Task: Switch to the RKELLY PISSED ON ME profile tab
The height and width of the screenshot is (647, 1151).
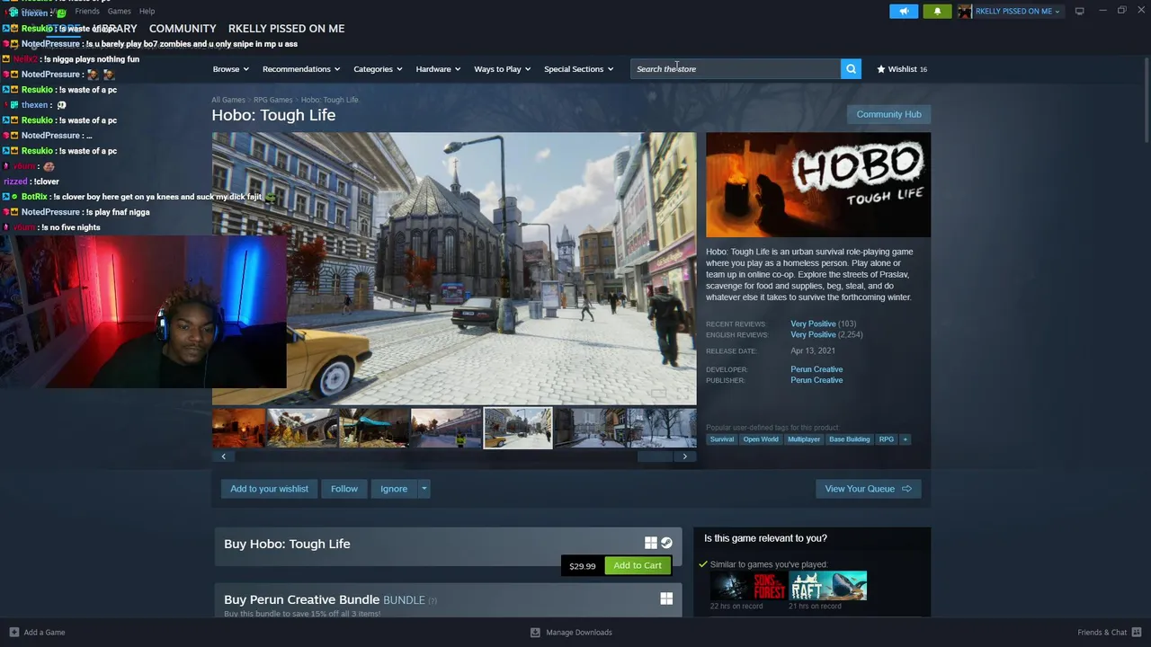Action: click(x=286, y=29)
